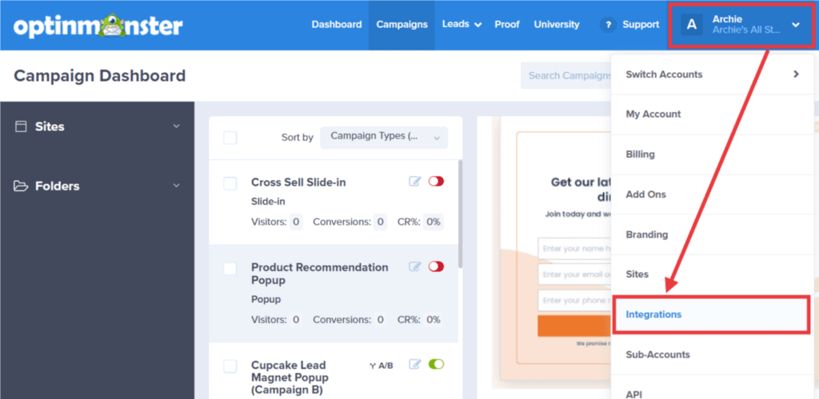
Task: Disable the Cupcake Lead Magnet Popup switch
Action: pos(436,364)
